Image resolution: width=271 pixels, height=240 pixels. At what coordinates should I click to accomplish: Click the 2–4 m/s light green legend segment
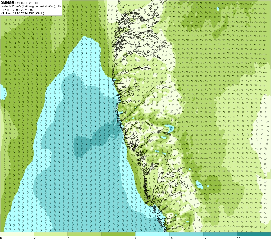click(51, 234)
